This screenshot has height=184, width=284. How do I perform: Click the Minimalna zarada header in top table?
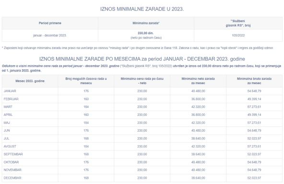tap(146, 23)
